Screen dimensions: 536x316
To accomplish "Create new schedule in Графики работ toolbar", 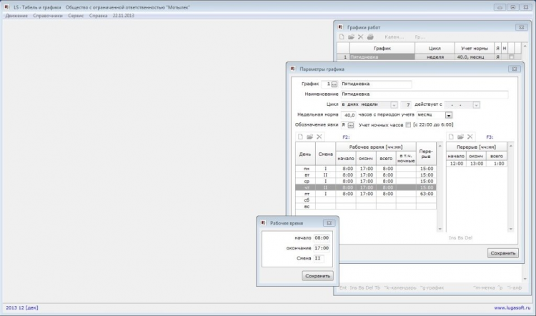I will pyautogui.click(x=342, y=37).
